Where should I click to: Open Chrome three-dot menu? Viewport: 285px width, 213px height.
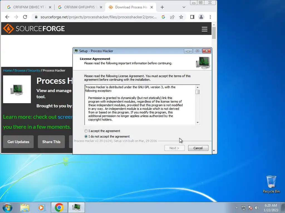click(x=210, y=17)
